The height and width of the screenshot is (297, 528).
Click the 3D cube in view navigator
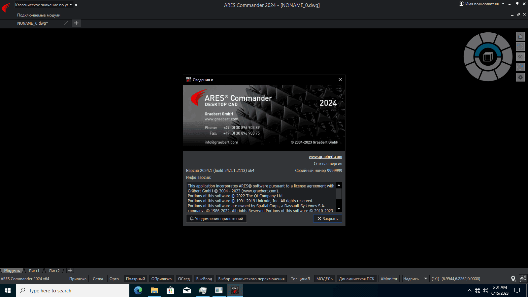(x=488, y=57)
